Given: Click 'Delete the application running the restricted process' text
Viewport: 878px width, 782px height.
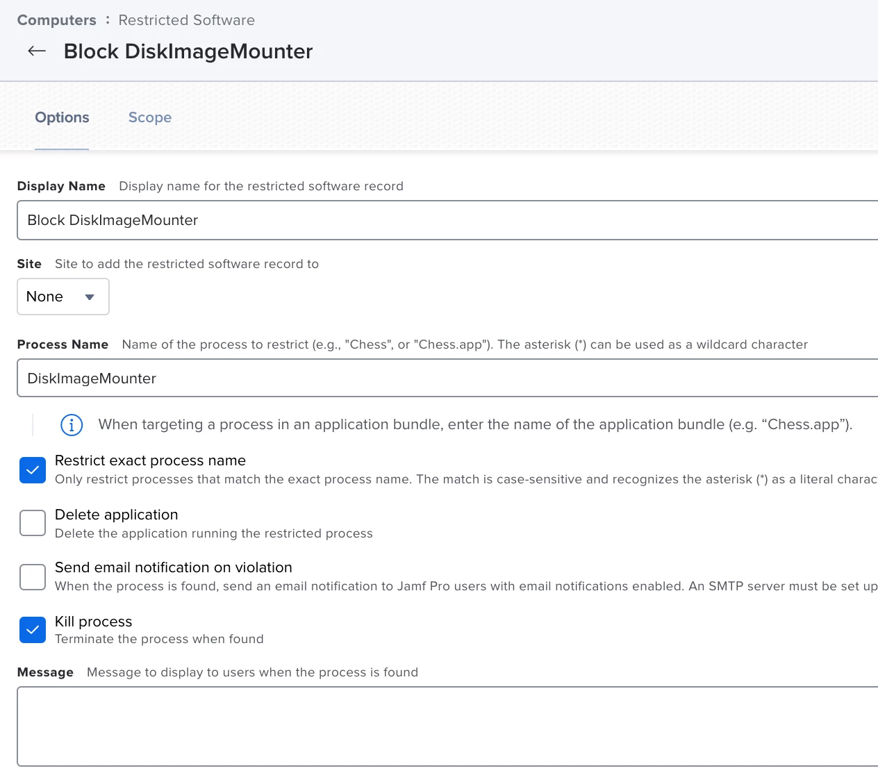Looking at the screenshot, I should click(x=214, y=533).
